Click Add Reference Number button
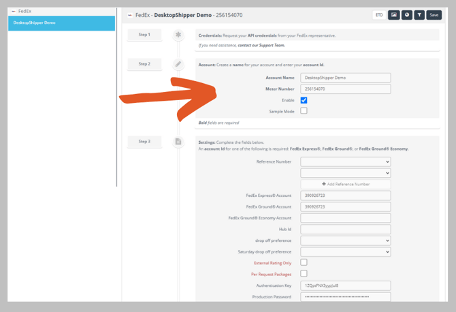 coord(346,184)
